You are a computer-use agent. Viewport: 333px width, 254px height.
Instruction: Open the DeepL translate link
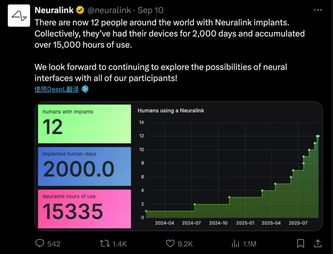56,89
